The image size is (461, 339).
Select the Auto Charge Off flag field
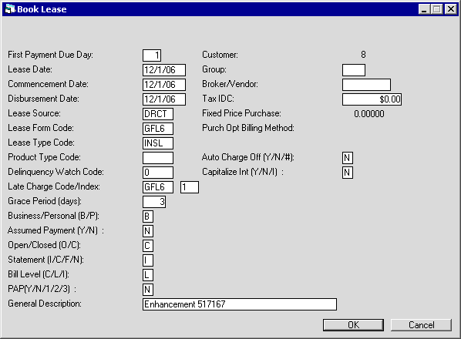[x=348, y=158]
